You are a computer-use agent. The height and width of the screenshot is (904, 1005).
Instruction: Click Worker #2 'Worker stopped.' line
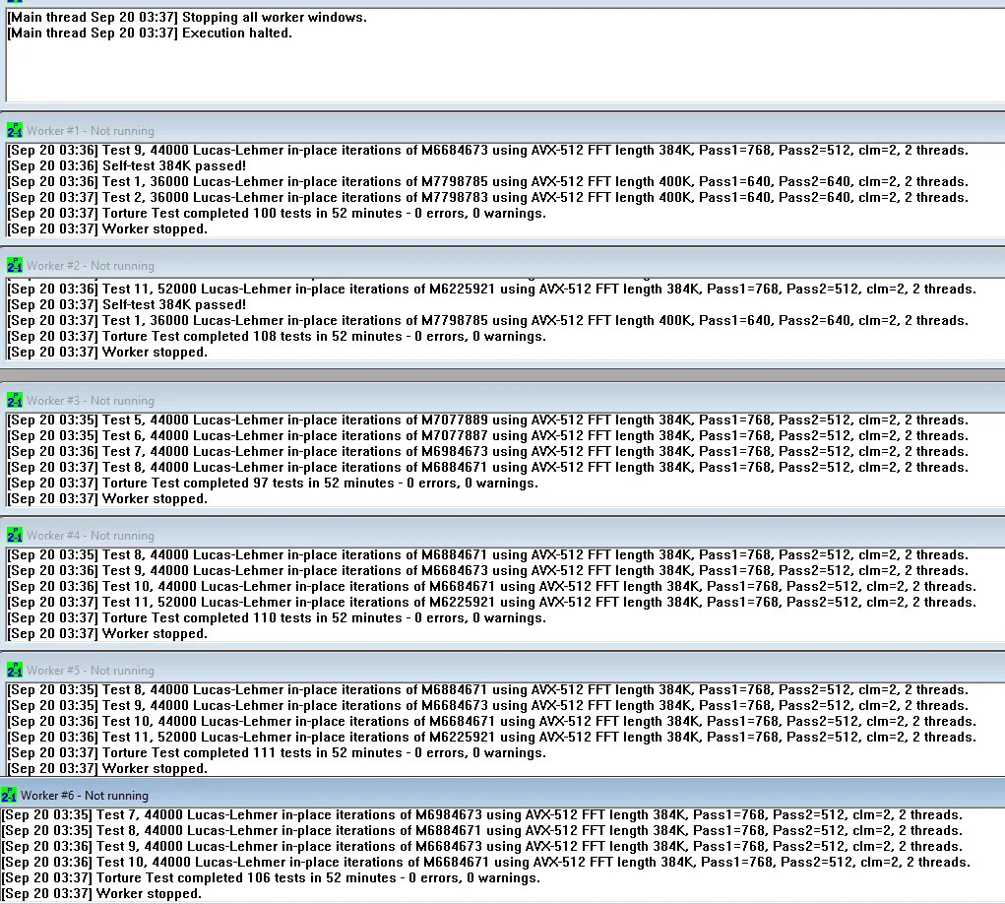107,352
